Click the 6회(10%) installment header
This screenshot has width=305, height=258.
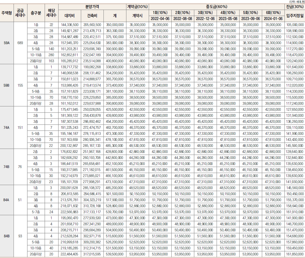tap(273, 13)
